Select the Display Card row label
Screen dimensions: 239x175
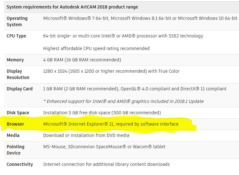click(x=20, y=89)
